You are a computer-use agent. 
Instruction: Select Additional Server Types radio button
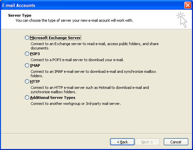click(27, 97)
